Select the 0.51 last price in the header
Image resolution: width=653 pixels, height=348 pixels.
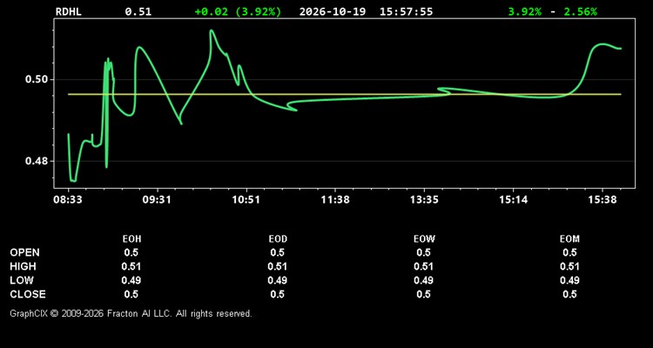(x=138, y=11)
